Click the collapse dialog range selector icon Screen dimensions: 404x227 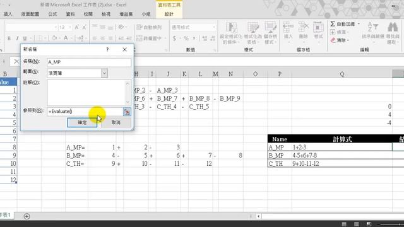(x=127, y=112)
